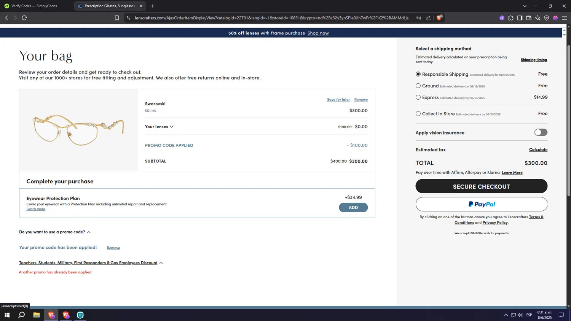571x321 pixels.
Task: Click the page vertical scrollbar
Action: point(569,121)
